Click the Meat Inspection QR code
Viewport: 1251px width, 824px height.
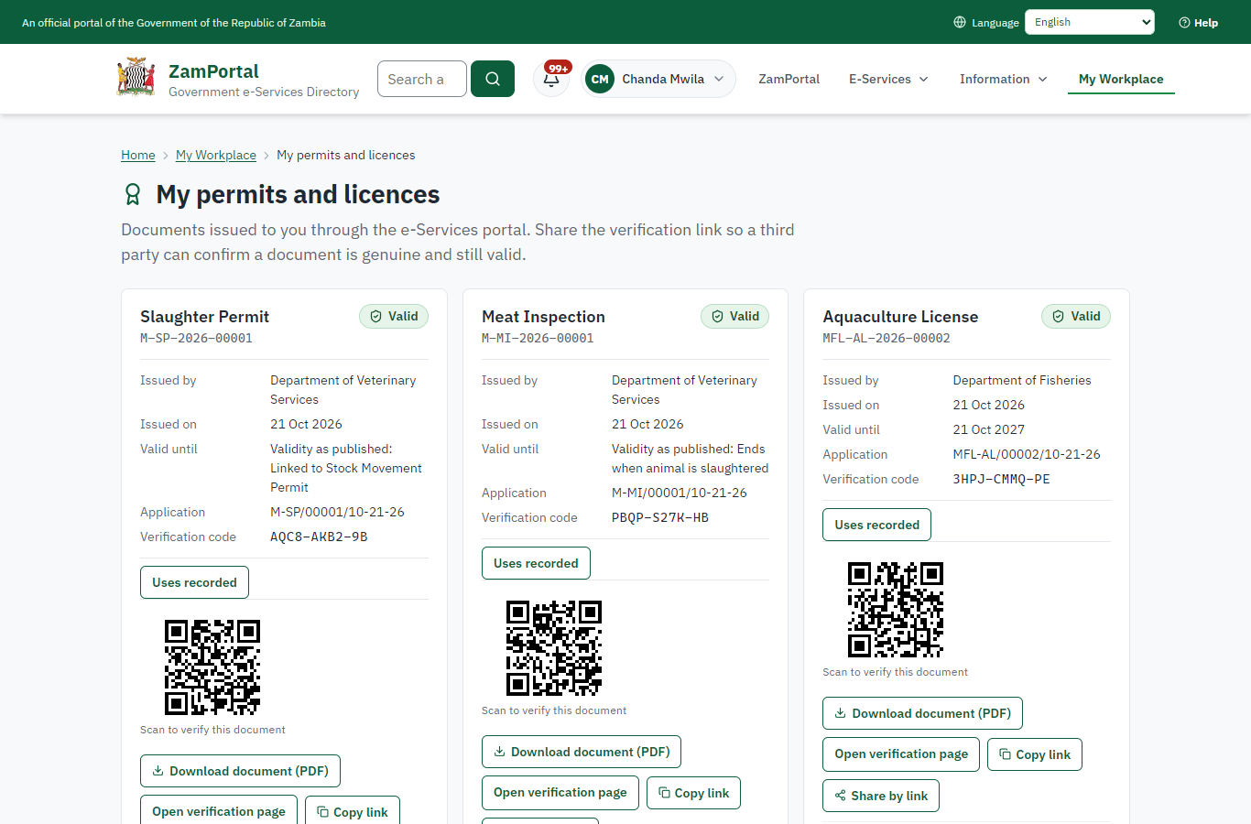554,648
